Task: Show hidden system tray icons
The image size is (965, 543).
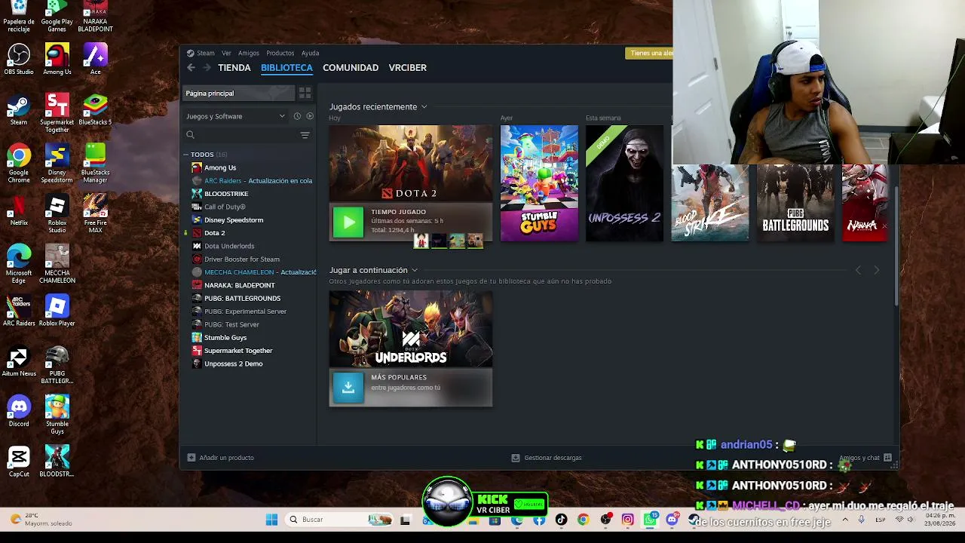Action: (845, 520)
